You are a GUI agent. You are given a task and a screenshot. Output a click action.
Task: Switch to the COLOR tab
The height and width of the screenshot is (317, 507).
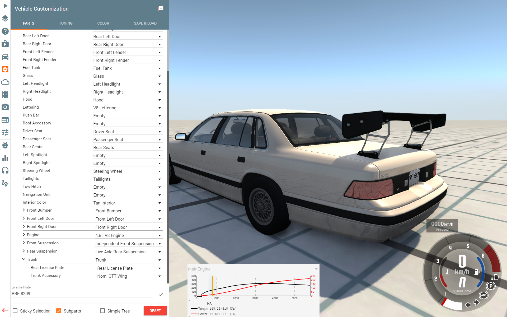[103, 23]
